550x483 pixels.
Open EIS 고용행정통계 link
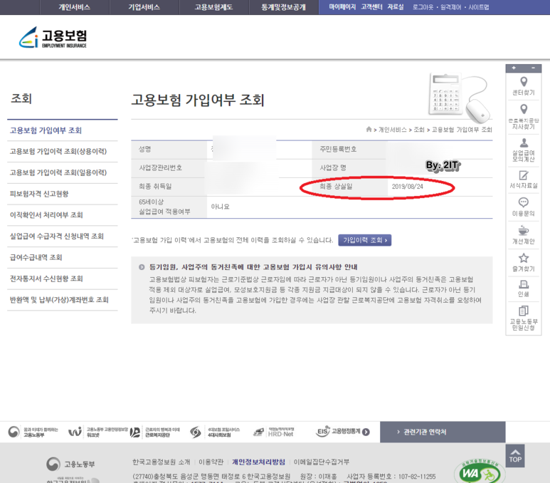point(343,432)
